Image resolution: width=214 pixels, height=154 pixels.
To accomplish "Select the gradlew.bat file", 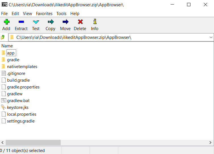I will click(x=18, y=101).
